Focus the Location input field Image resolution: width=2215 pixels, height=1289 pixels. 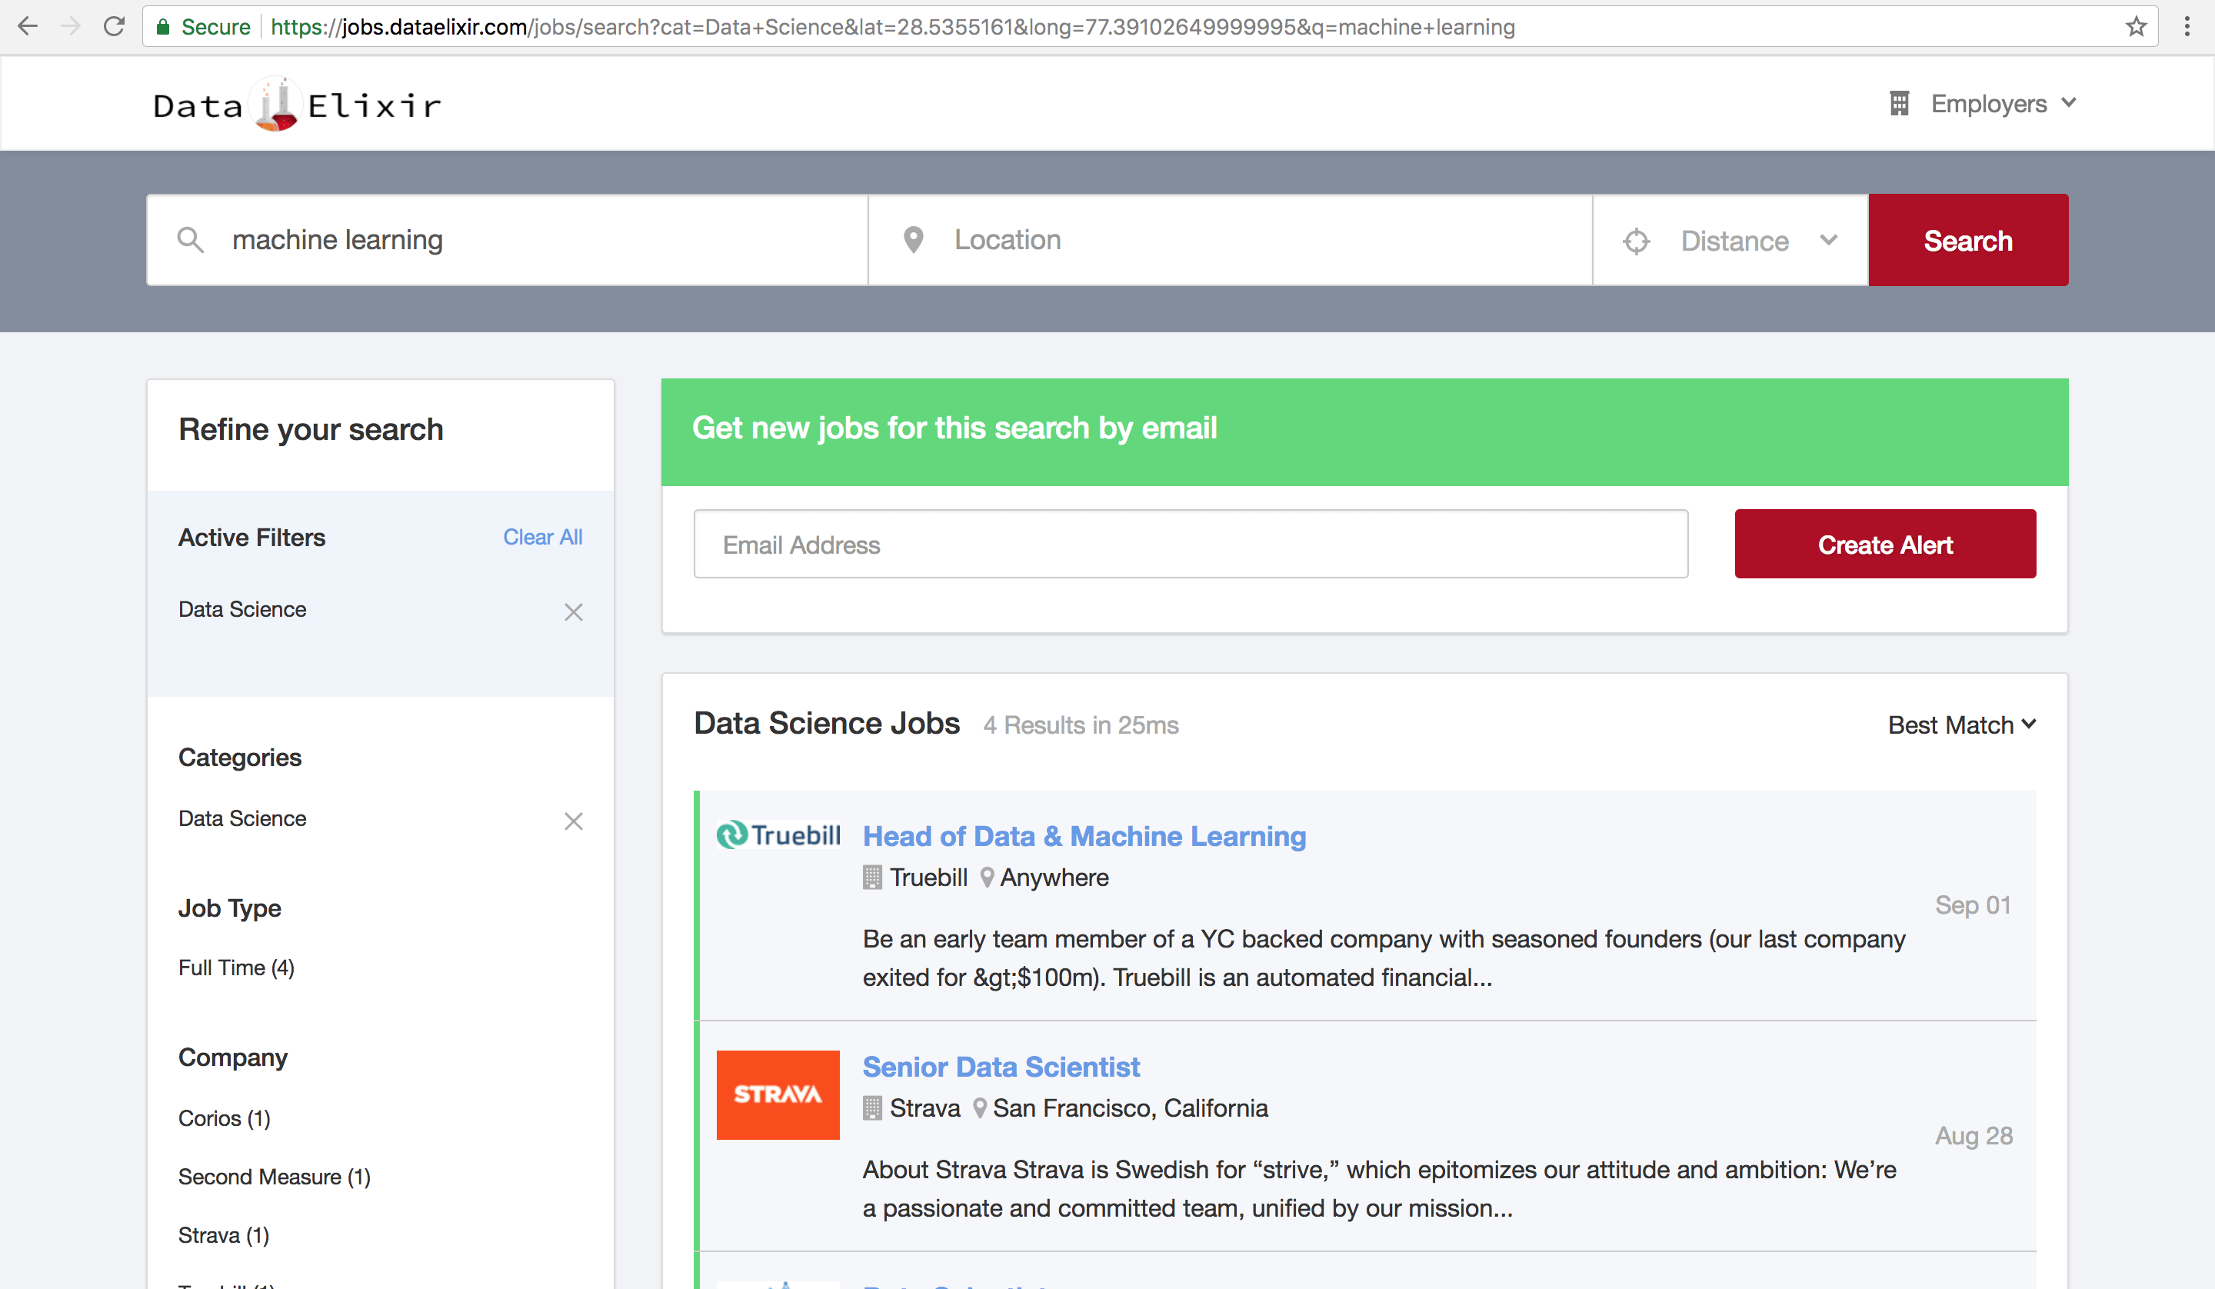(1231, 239)
